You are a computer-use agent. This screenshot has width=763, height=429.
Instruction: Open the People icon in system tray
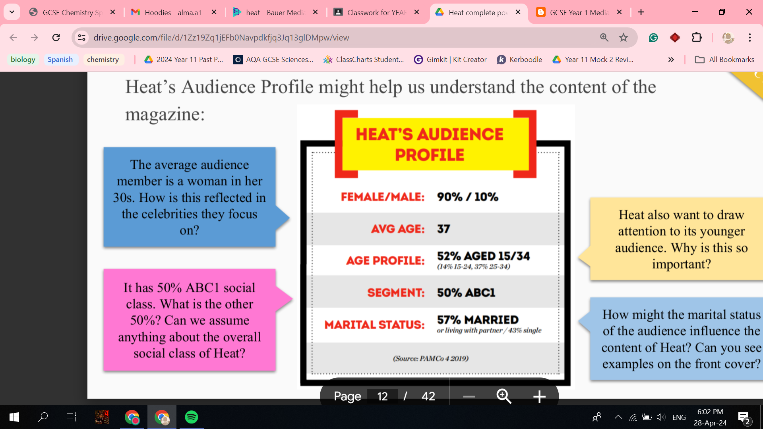click(x=596, y=417)
